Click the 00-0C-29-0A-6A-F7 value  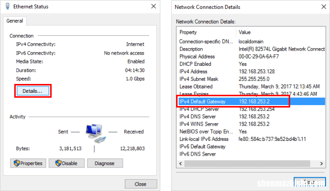pyautogui.click(x=259, y=56)
